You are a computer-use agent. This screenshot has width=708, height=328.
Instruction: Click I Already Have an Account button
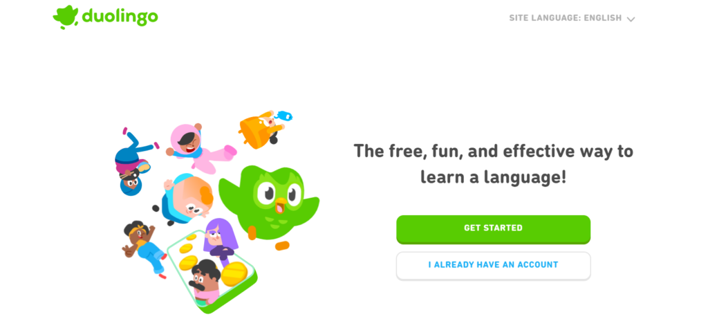tap(493, 265)
